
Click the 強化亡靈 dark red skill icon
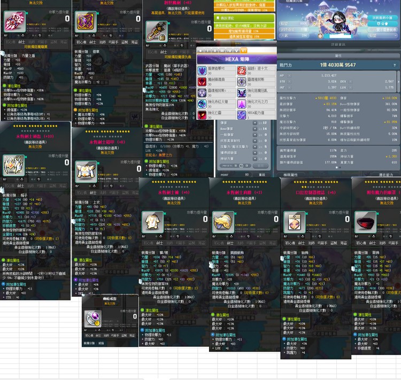tap(202, 115)
